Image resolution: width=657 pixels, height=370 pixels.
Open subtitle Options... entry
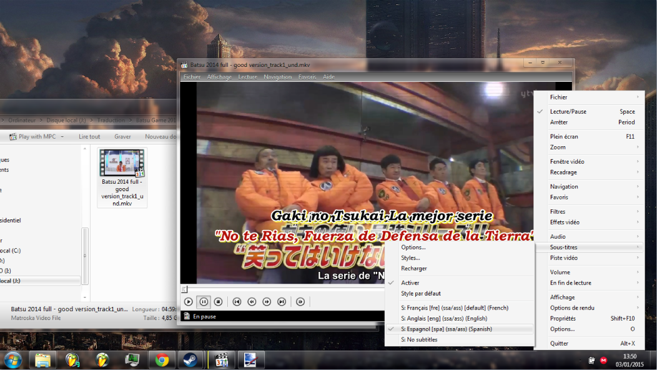tap(460, 247)
